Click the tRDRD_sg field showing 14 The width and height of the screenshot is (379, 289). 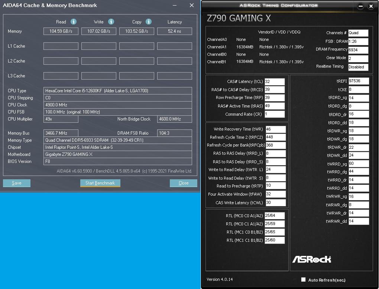click(x=359, y=98)
